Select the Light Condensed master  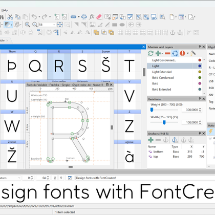click(x=175, y=60)
